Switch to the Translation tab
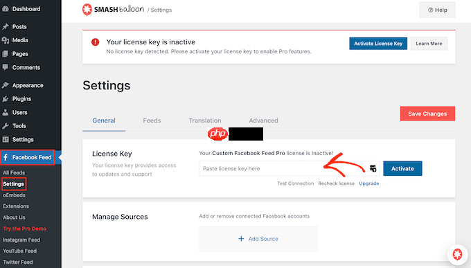Viewport: 471px width, 268px height. click(205, 120)
